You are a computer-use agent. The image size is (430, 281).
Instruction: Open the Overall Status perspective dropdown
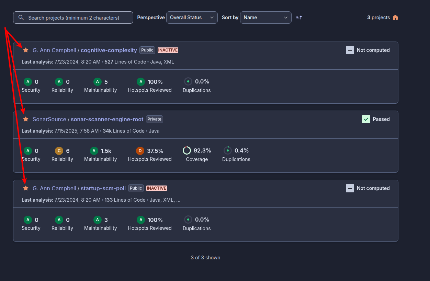(192, 18)
